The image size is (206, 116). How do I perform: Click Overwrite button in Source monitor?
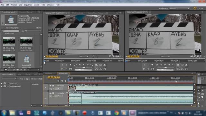101,69
